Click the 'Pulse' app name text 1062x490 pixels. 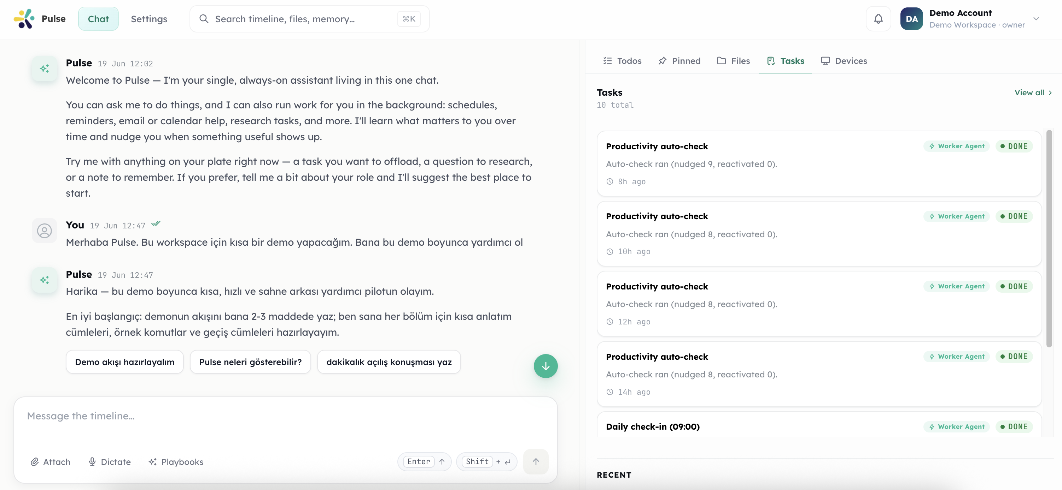(x=54, y=19)
